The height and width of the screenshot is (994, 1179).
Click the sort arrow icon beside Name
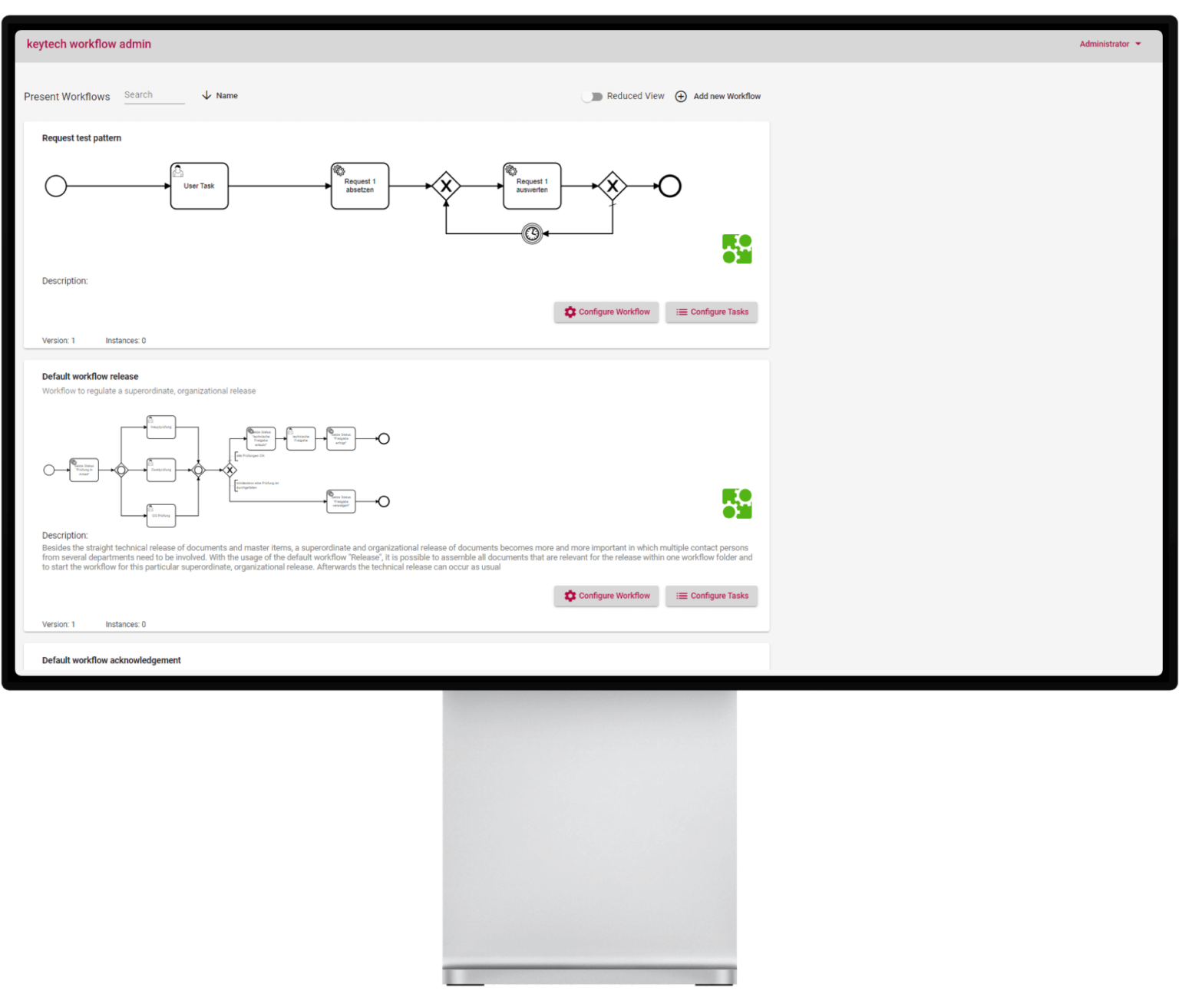[x=206, y=95]
